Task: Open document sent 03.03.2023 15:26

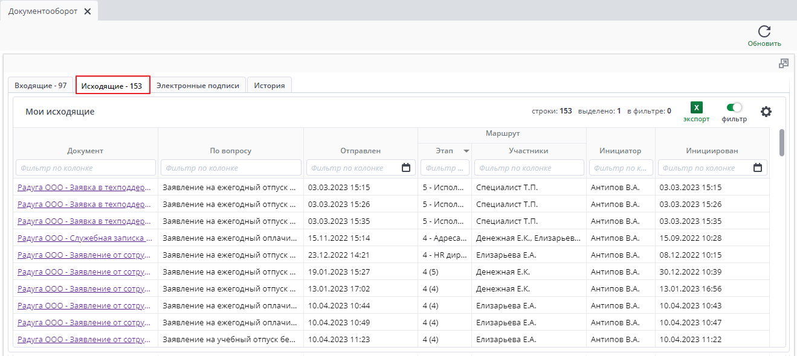Action: tap(85, 205)
